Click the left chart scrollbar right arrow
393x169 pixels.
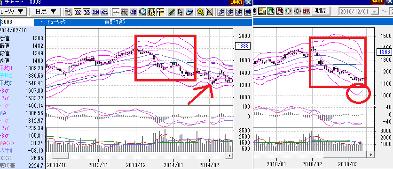pos(229,155)
